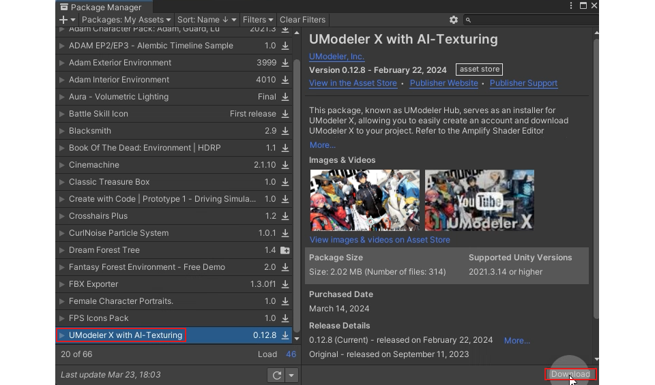655x385 pixels.
Task: Click download icon for Cinemachine
Action: click(285, 165)
